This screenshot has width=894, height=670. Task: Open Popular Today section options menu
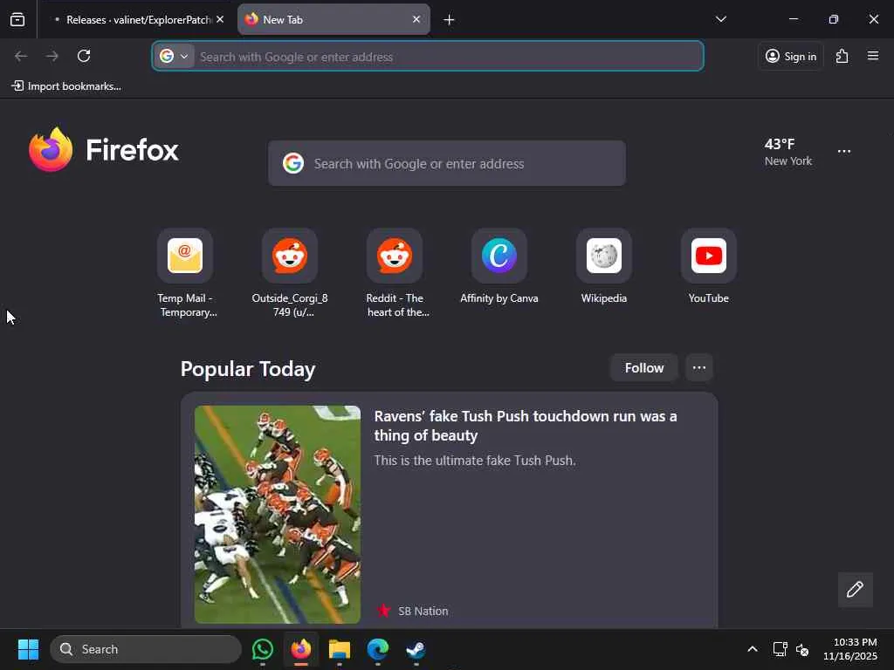pyautogui.click(x=699, y=367)
